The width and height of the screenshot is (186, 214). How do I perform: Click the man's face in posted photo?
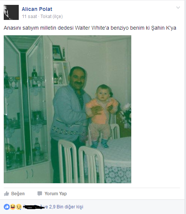pyautogui.click(x=78, y=79)
